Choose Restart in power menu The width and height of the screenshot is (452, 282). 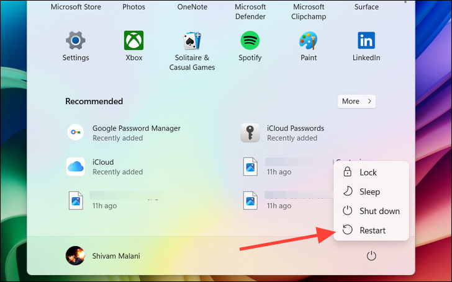coord(371,230)
